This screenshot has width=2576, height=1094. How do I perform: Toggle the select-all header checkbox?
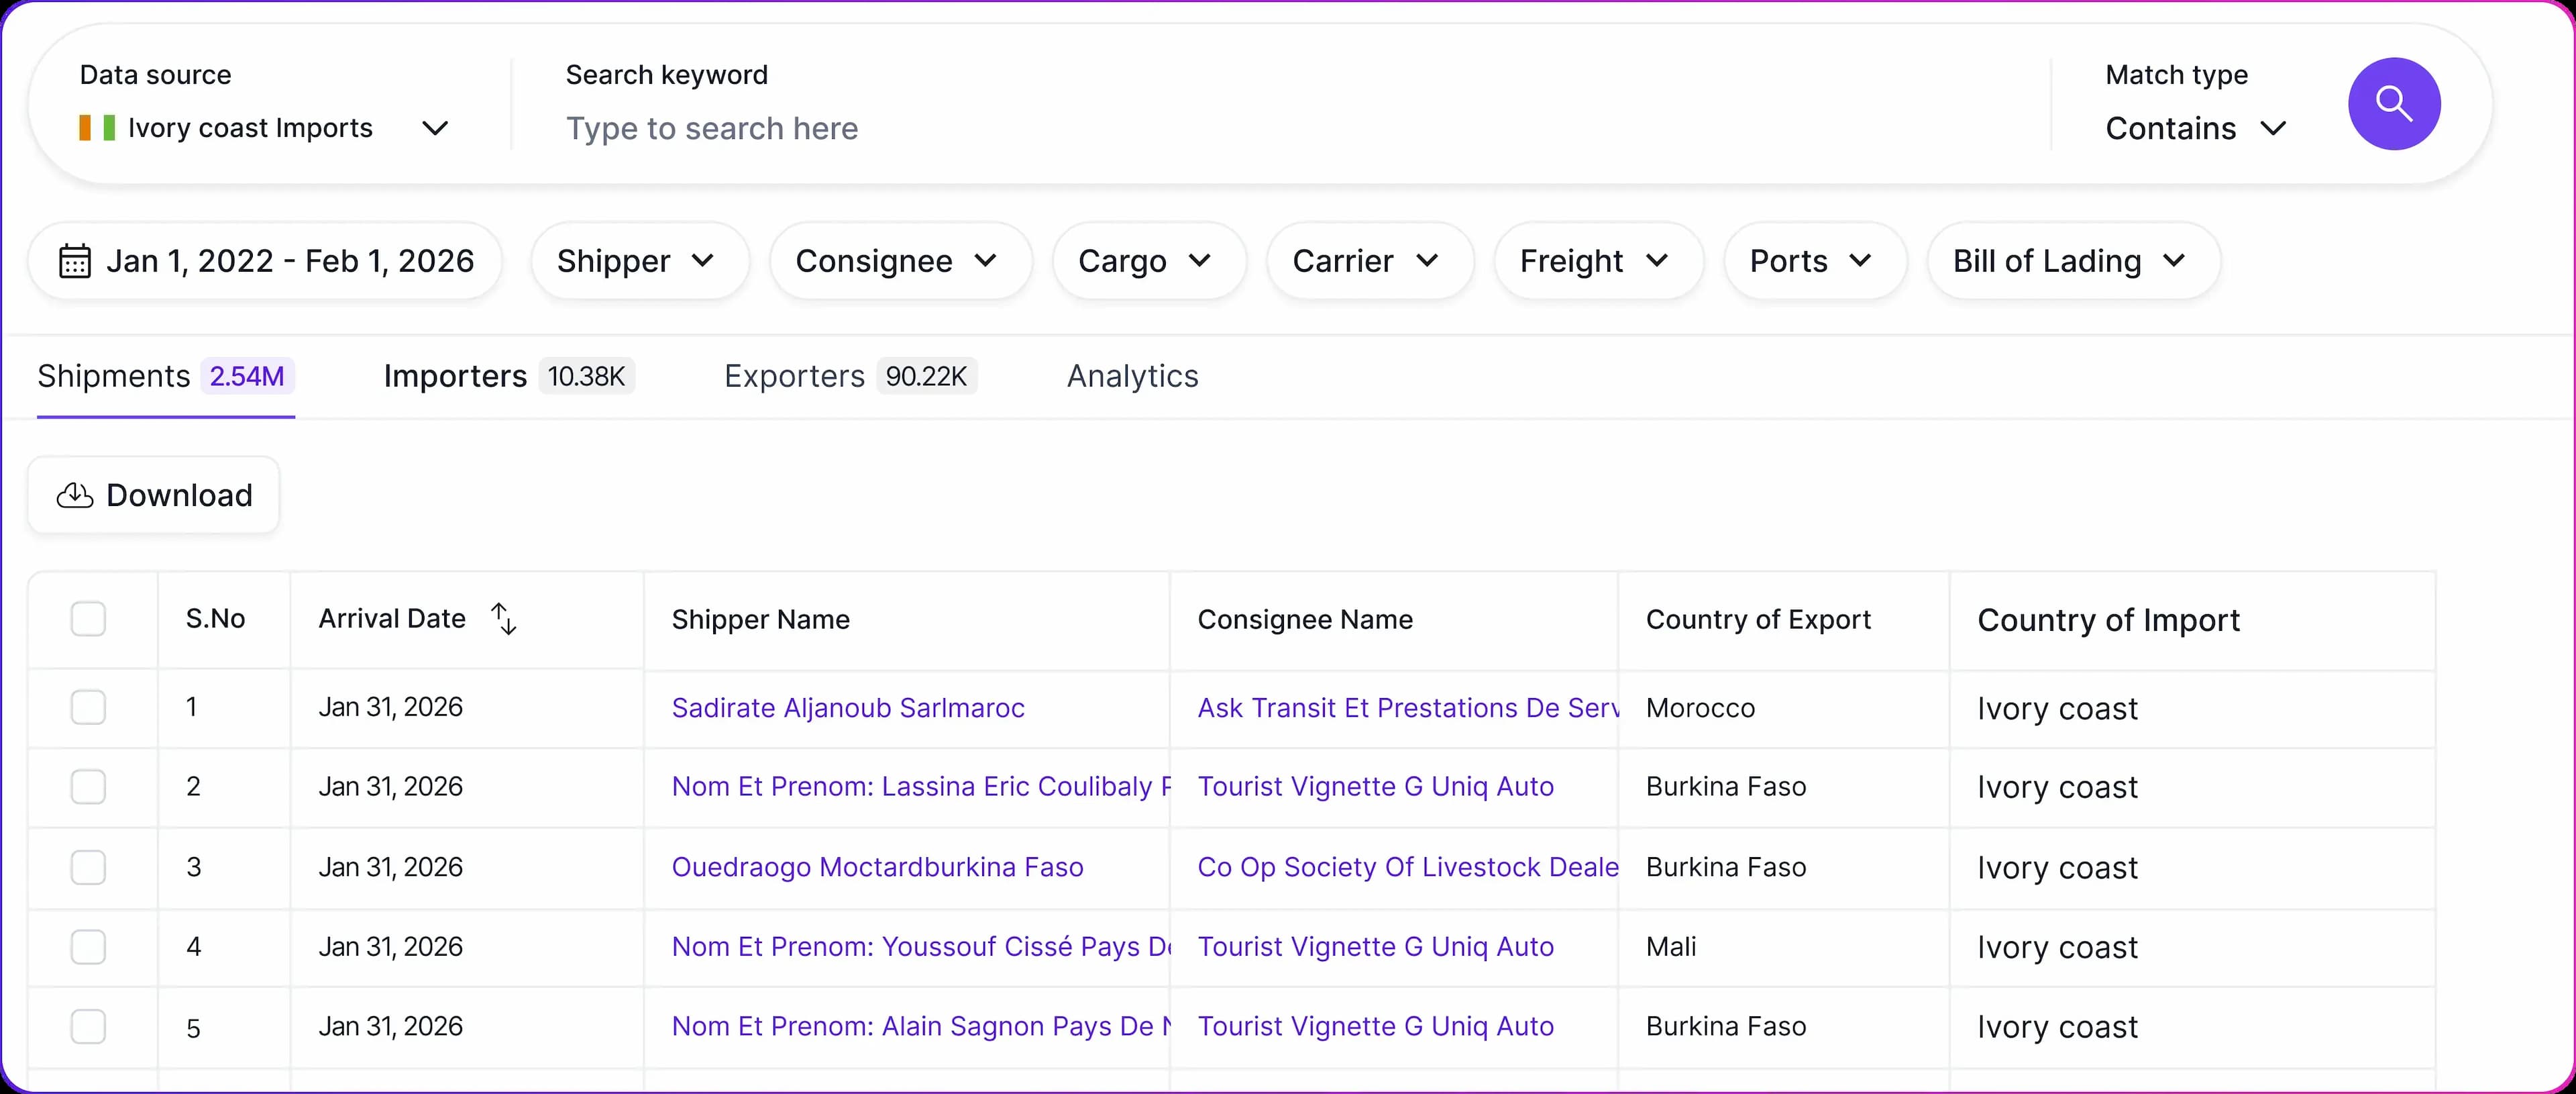pyautogui.click(x=88, y=619)
